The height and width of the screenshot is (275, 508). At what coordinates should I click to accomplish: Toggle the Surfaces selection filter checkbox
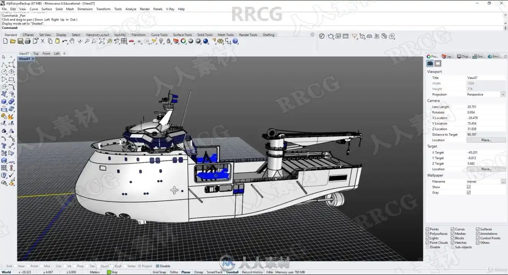point(478,229)
